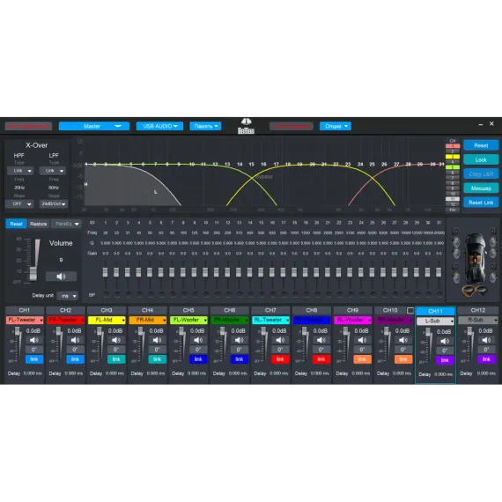The width and height of the screenshot is (502, 502).
Task: Open HPF Type dropdown
Action: pyautogui.click(x=20, y=171)
